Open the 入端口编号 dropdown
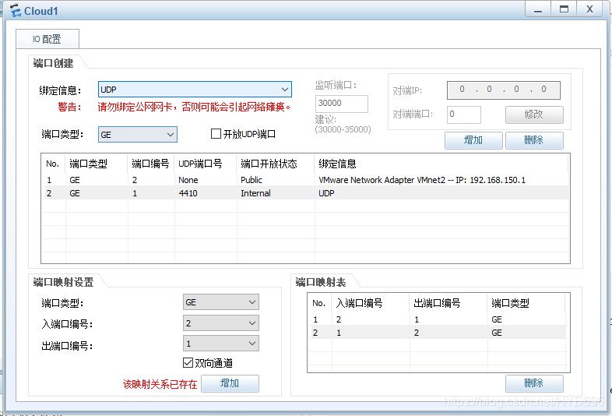 tap(221, 323)
